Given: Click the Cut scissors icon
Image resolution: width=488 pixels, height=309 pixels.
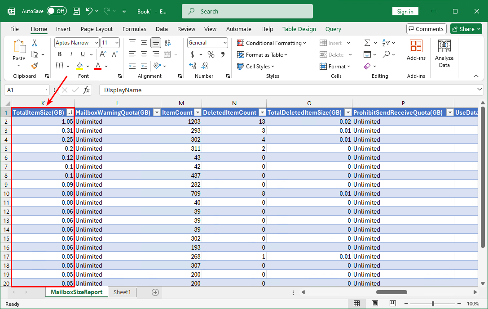Looking at the screenshot, I should pos(34,43).
